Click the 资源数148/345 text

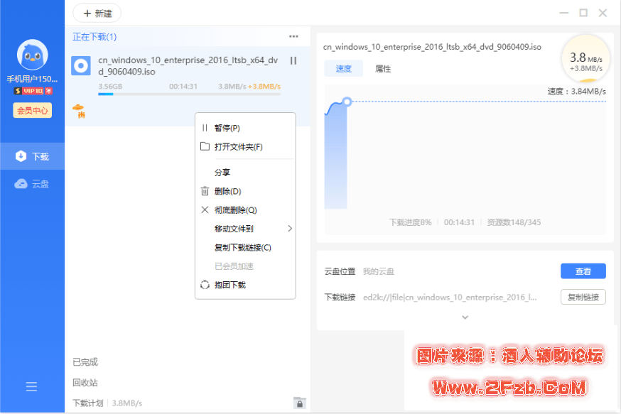point(514,222)
